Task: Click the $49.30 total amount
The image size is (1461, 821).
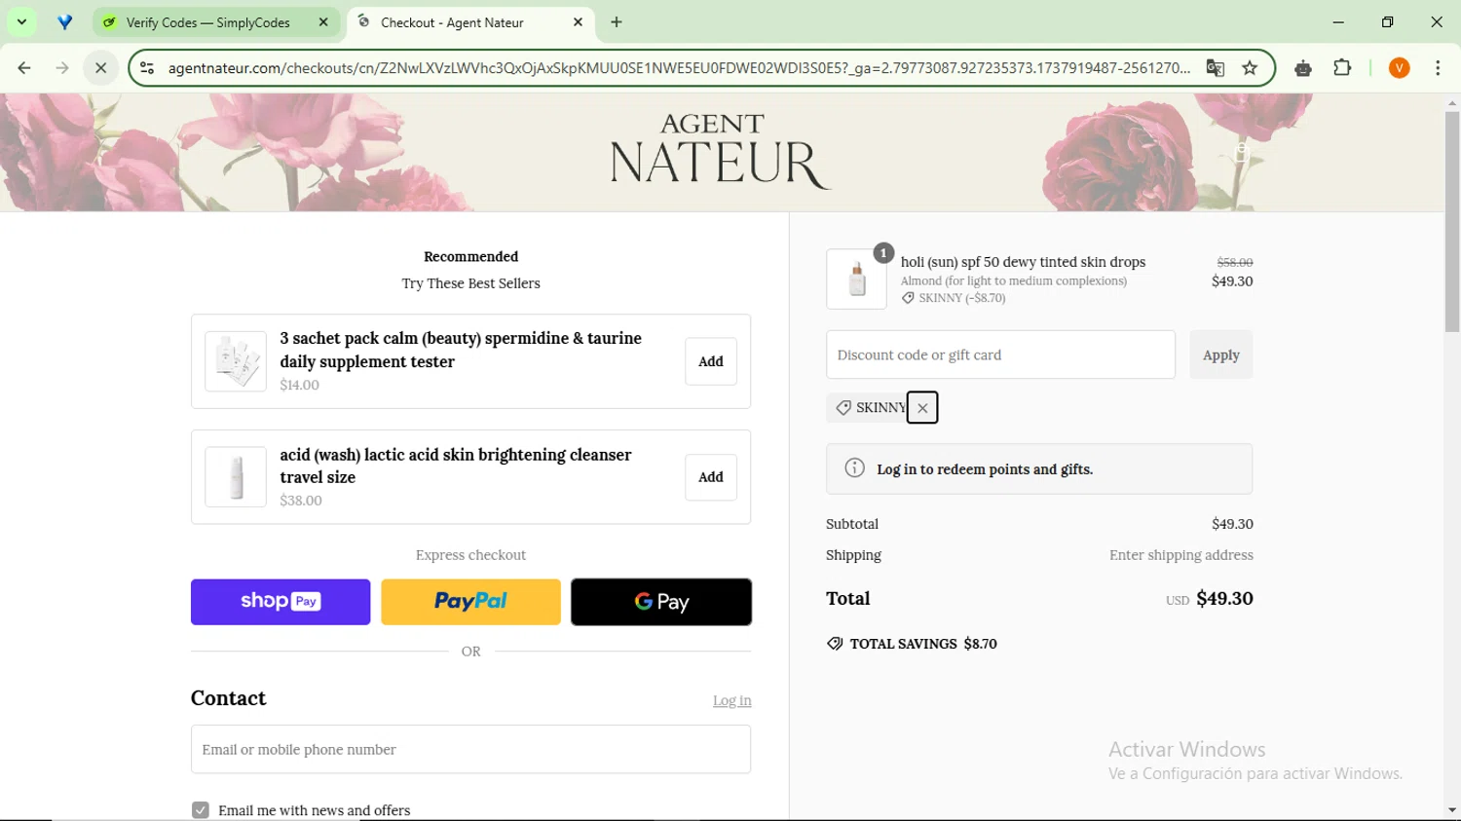Action: (x=1224, y=598)
